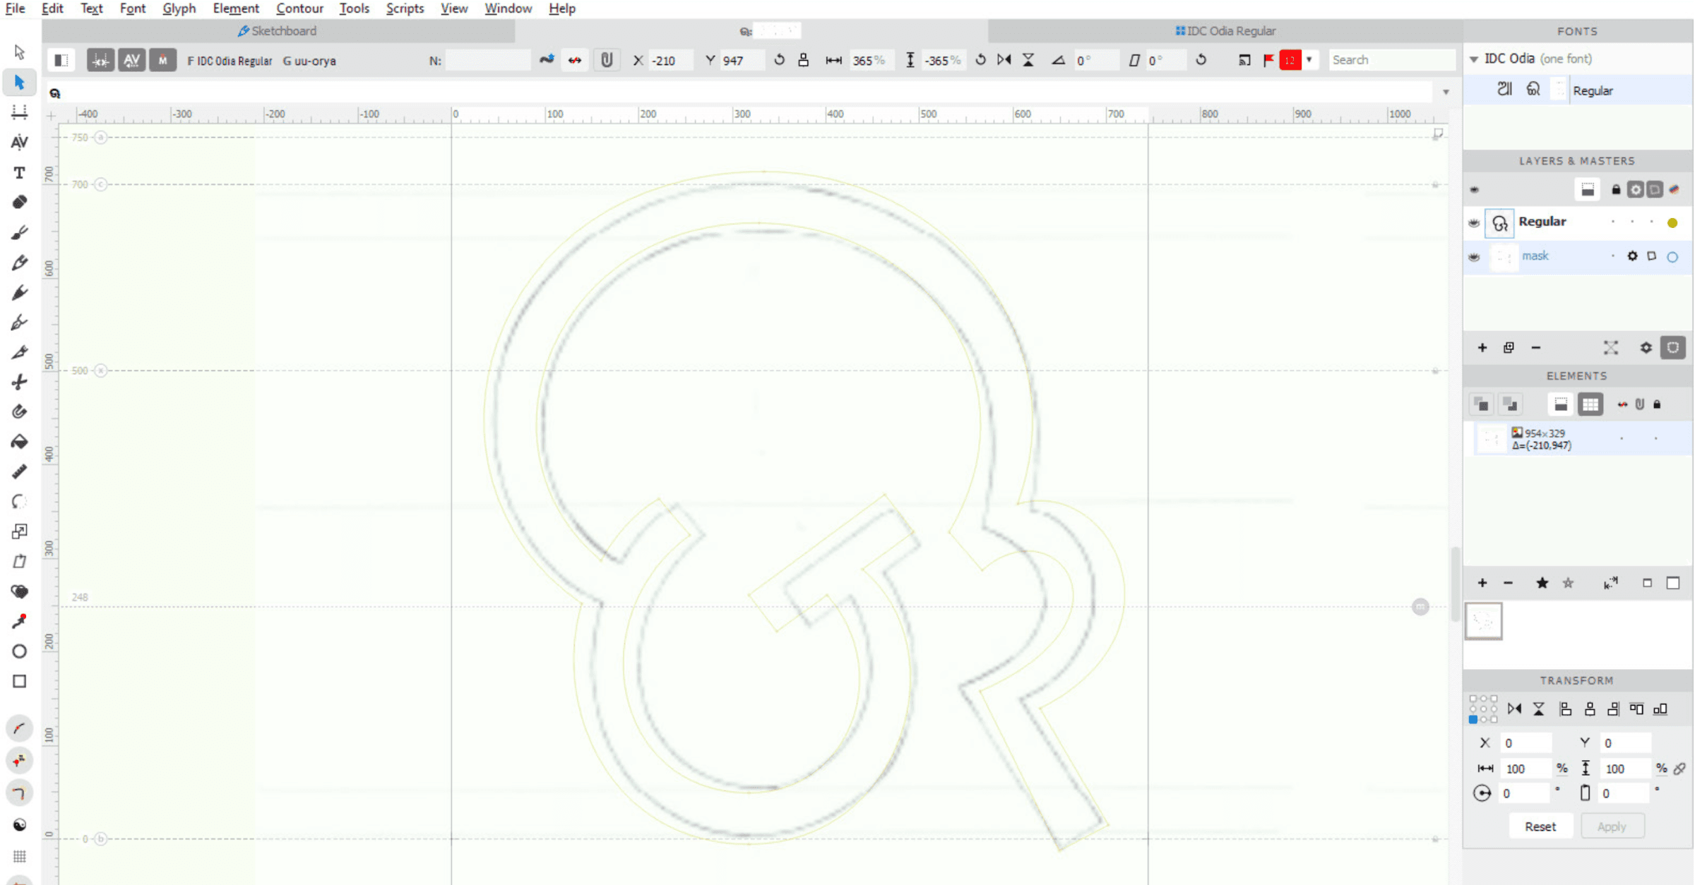Switch to the IDC Odia Regular tab
Image resolution: width=1695 pixels, height=885 pixels.
coord(1225,31)
